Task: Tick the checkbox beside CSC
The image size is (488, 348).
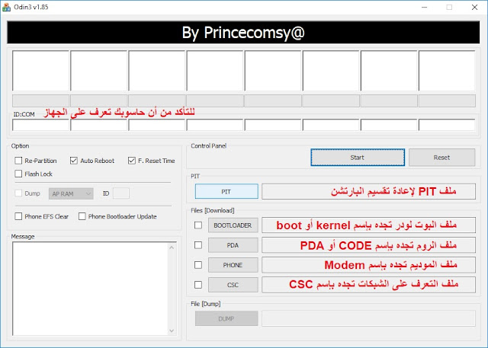Action: tap(198, 285)
